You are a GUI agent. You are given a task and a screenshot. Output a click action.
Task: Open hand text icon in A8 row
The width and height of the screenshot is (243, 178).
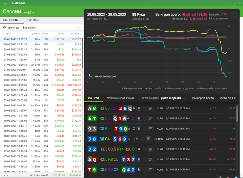tap(151, 108)
